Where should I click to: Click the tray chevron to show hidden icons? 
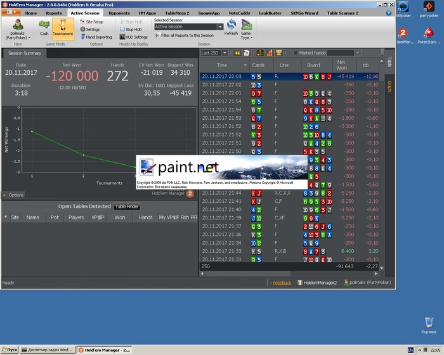point(419,350)
